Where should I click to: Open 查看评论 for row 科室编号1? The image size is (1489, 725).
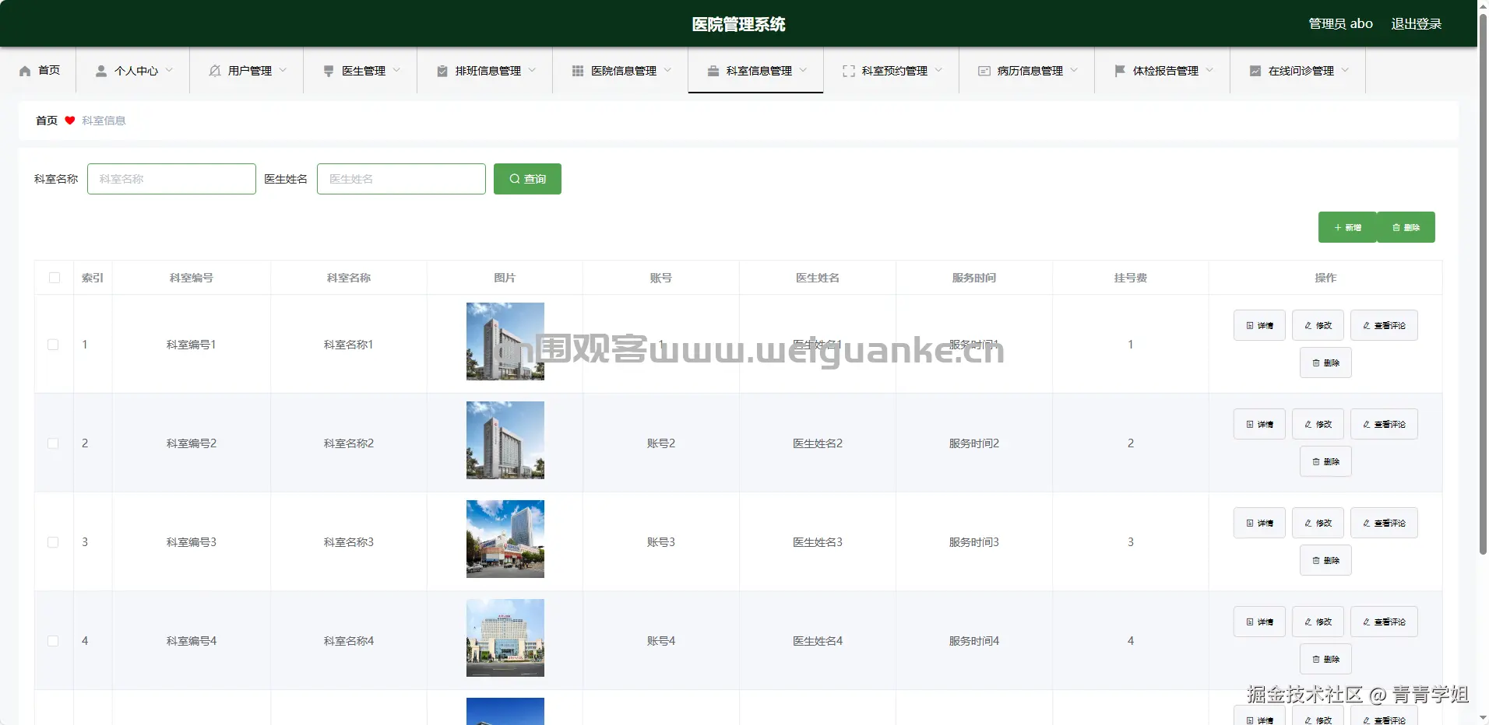[x=1384, y=325]
